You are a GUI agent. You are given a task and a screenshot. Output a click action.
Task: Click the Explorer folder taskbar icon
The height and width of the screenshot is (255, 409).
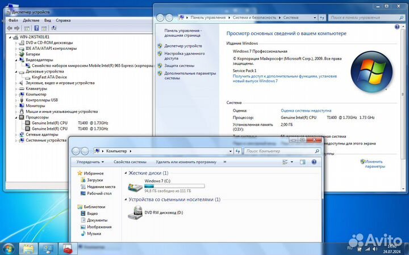click(28, 249)
